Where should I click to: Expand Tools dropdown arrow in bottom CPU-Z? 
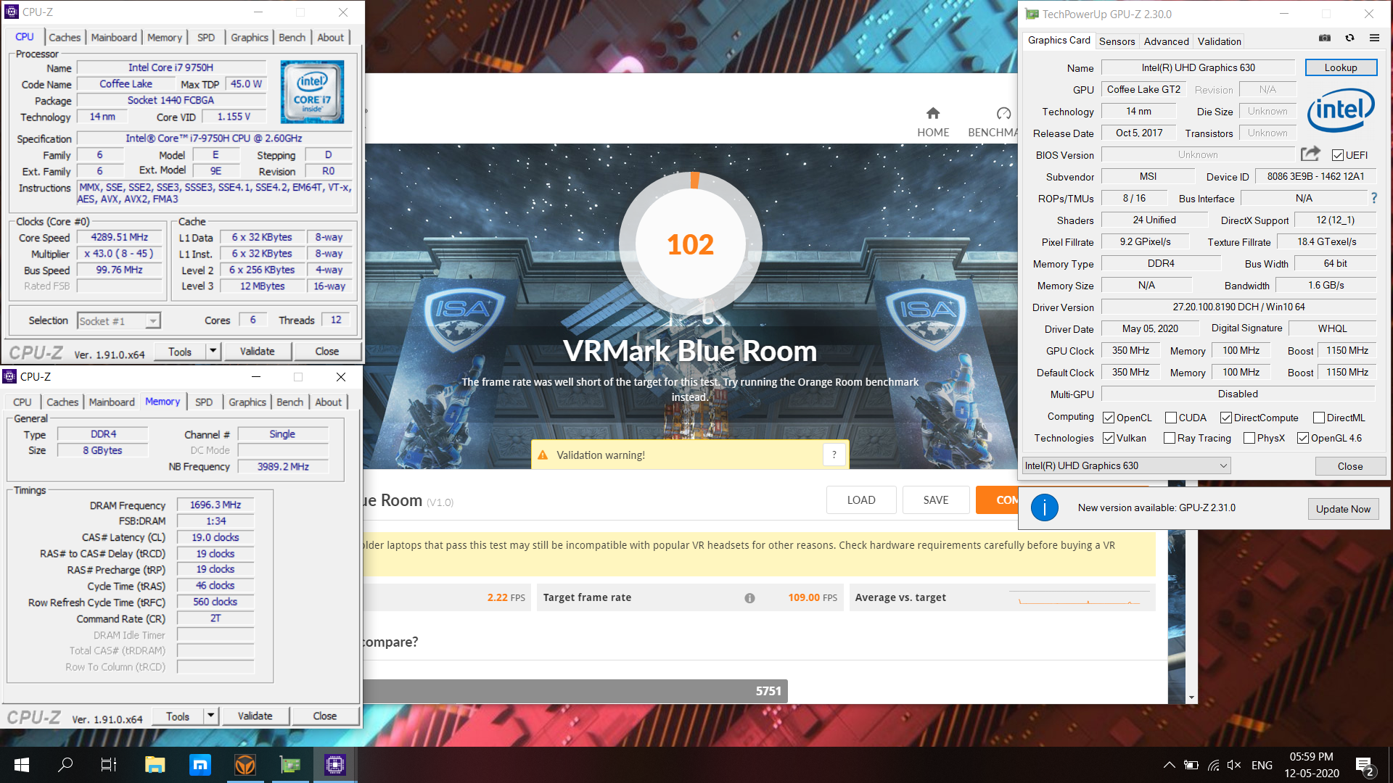[x=210, y=716]
